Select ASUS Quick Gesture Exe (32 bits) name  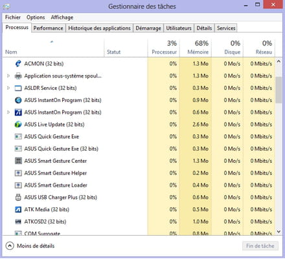tap(61, 149)
